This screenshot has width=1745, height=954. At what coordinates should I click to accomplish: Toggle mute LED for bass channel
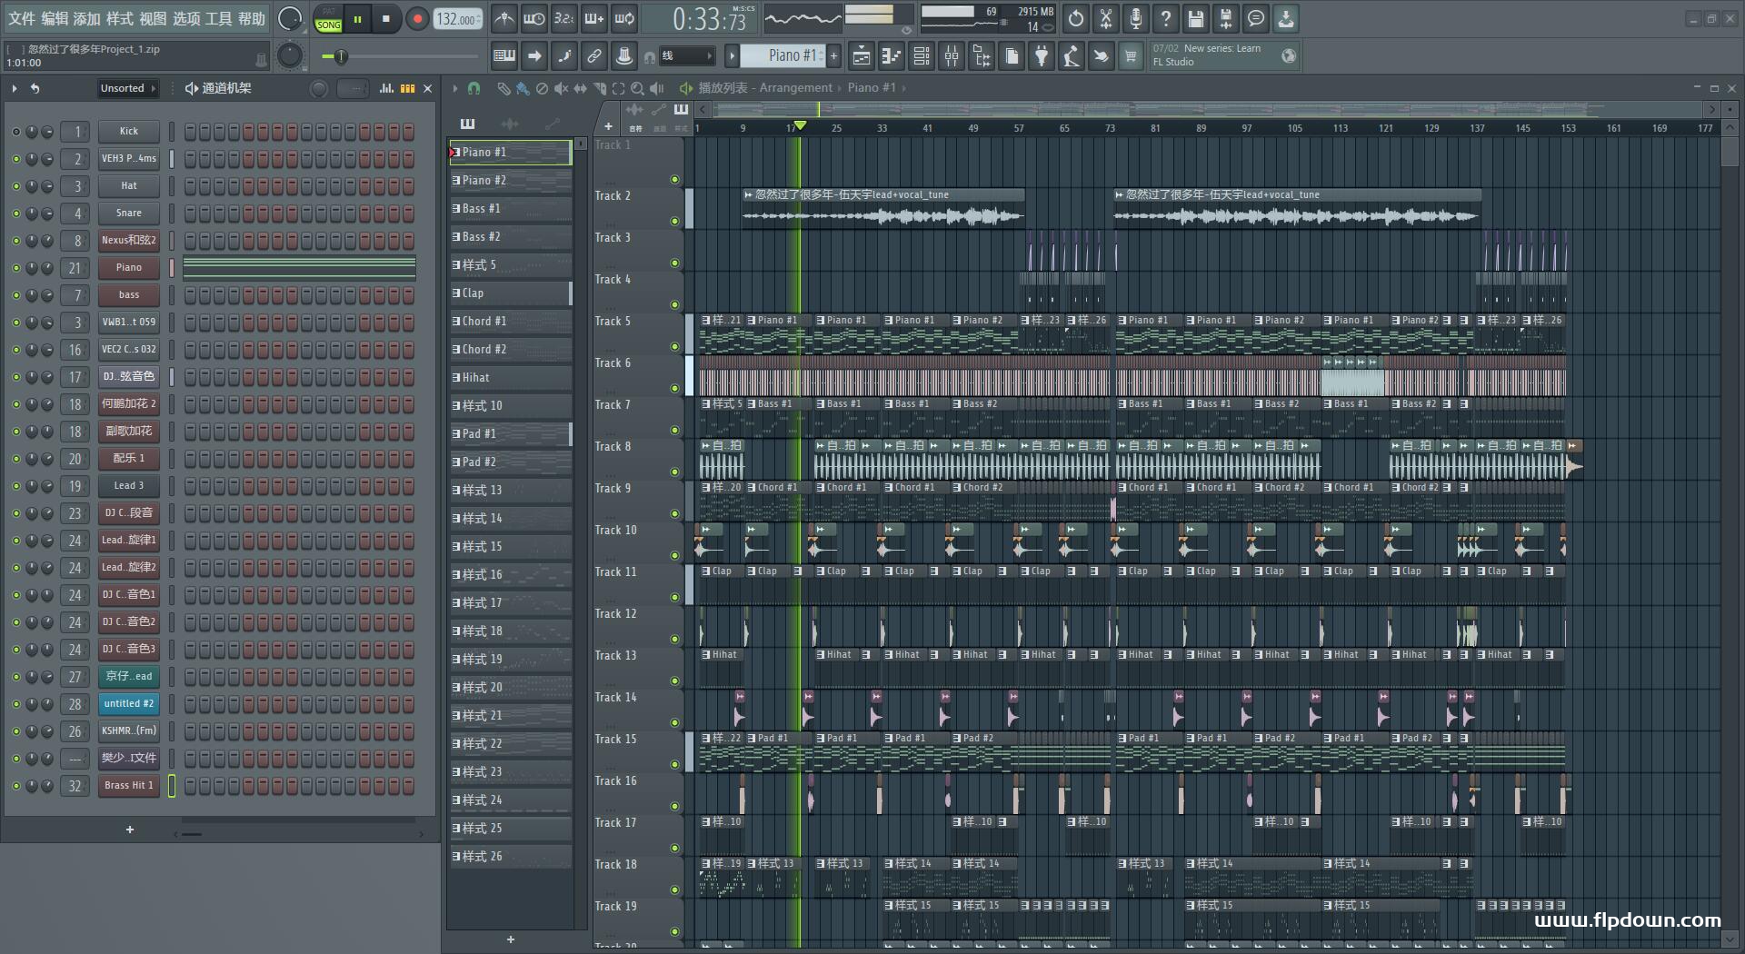coord(15,295)
